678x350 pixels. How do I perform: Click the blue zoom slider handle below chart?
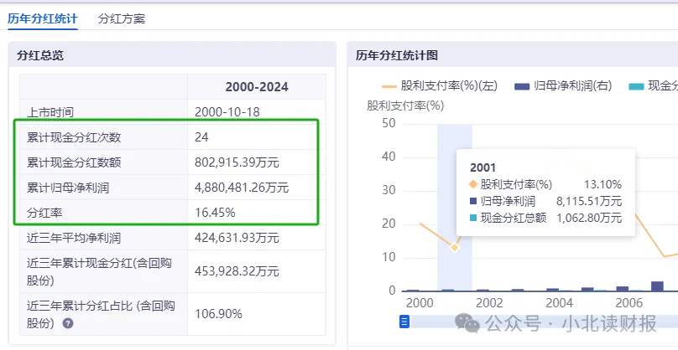(404, 321)
